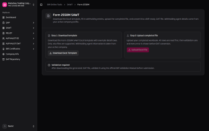Expand the SAWT submenu chevron
The height and width of the screenshot is (131, 209).
click(x=34, y=28)
